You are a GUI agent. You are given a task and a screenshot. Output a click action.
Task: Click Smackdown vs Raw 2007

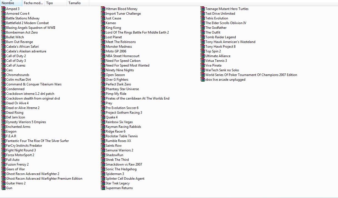124,164
